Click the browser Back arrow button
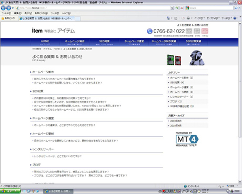242x194 pixels. click(x=3, y=8)
